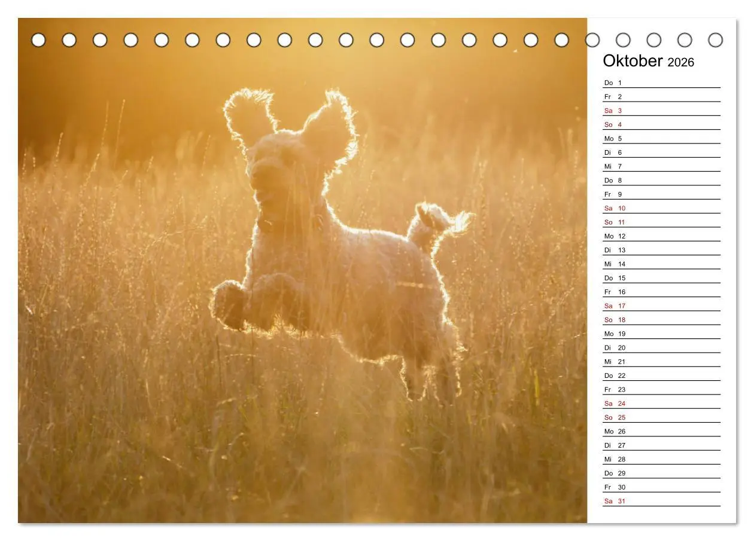
Task: Select the 'Fr 30' date row
Action: point(661,487)
